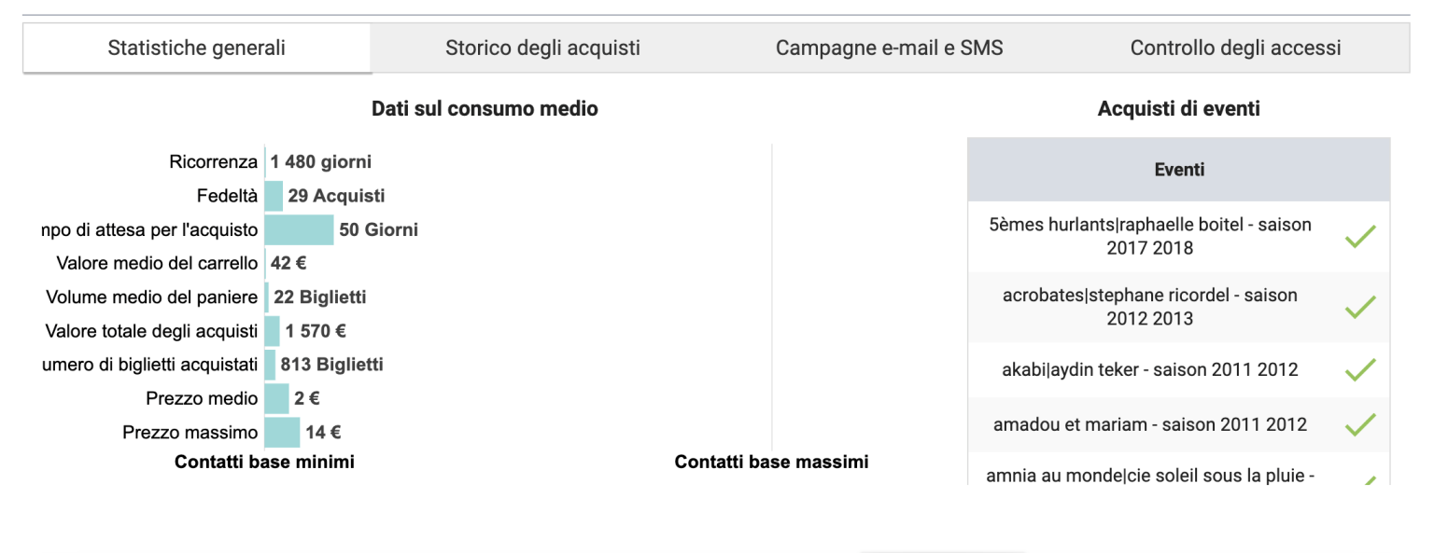The width and height of the screenshot is (1434, 553).
Task: Select the 5èmes hurlants raphaelle boitel row
Action: 1149,237
